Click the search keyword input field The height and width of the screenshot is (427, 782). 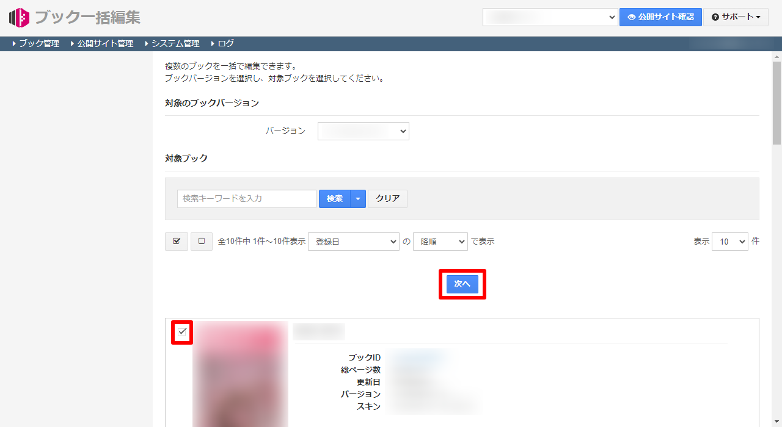point(246,198)
